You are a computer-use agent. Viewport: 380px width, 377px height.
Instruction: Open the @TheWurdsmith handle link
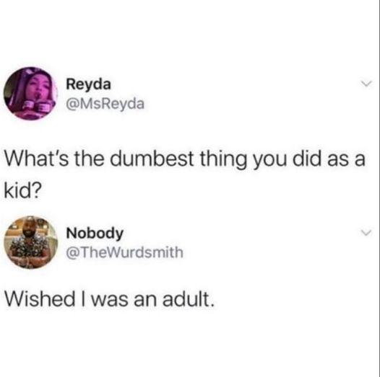[x=124, y=252]
